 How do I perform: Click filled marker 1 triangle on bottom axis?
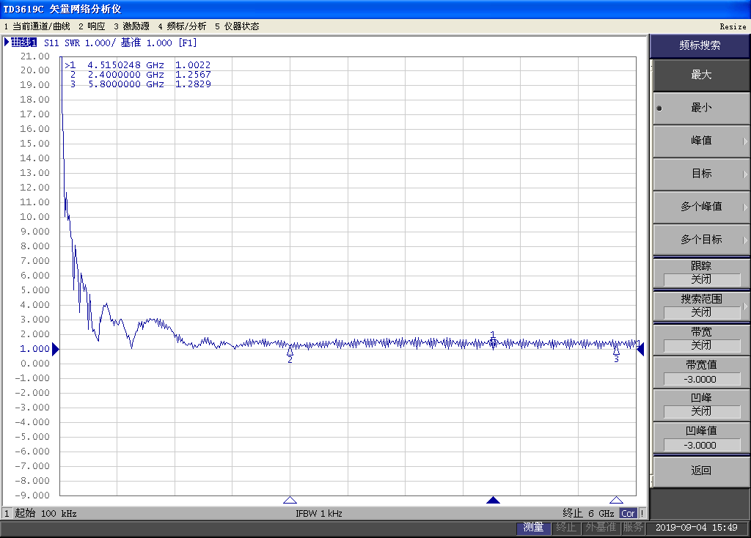point(493,500)
